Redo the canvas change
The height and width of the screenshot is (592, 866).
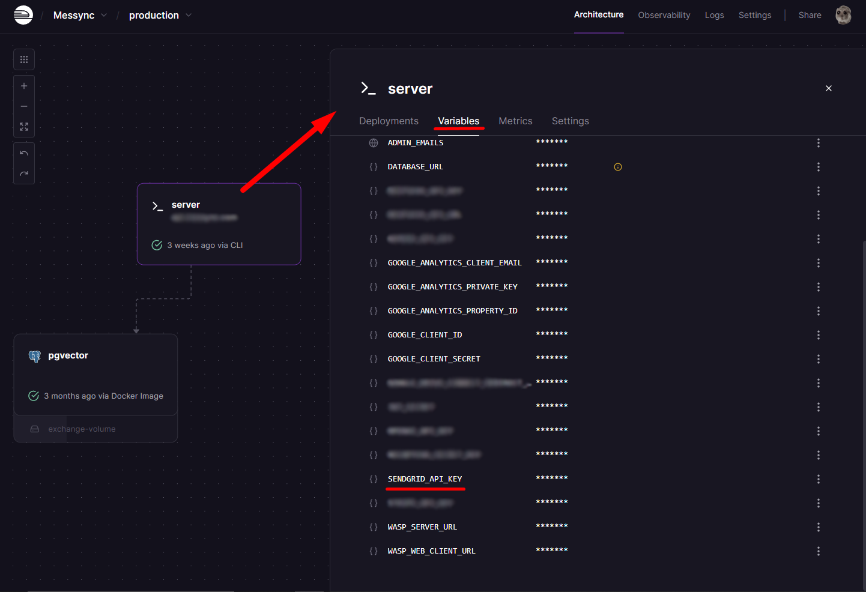coord(24,174)
